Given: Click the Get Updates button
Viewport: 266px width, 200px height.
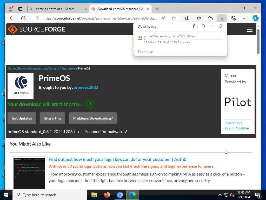Looking at the screenshot, I should (22, 118).
